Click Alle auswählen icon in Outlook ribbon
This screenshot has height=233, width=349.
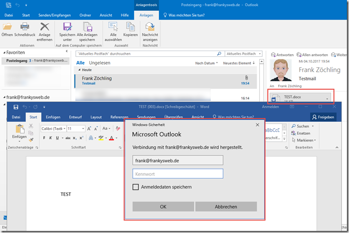113,26
